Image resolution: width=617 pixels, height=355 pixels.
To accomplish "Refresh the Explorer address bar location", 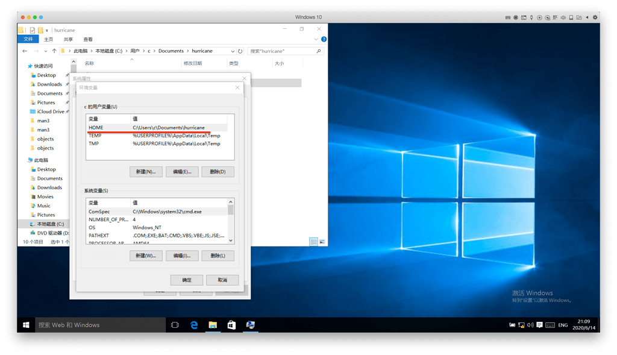I will coord(240,51).
